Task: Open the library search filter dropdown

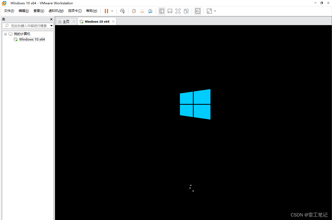Action: point(52,26)
